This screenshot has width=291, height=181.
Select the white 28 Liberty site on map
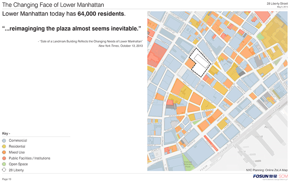(x=200, y=62)
